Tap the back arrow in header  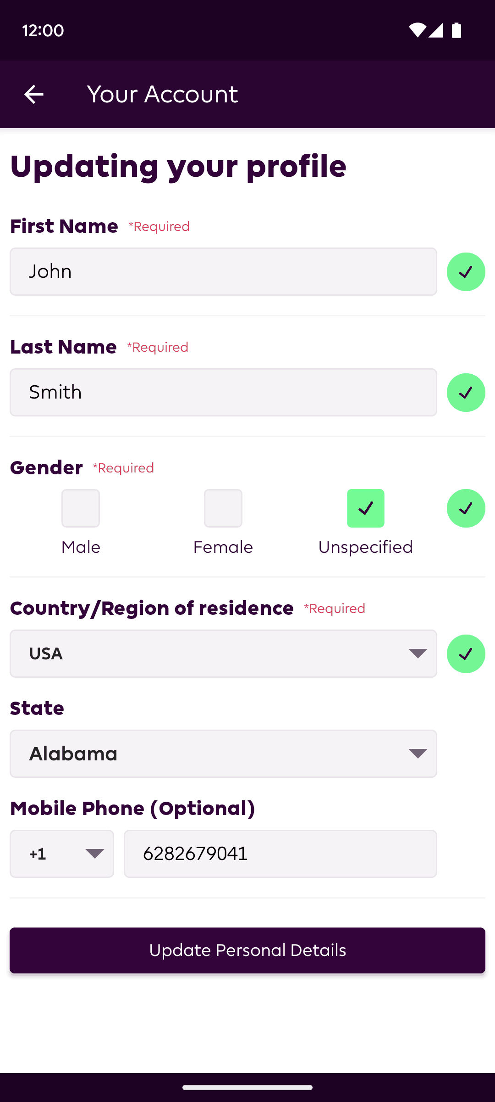33,95
